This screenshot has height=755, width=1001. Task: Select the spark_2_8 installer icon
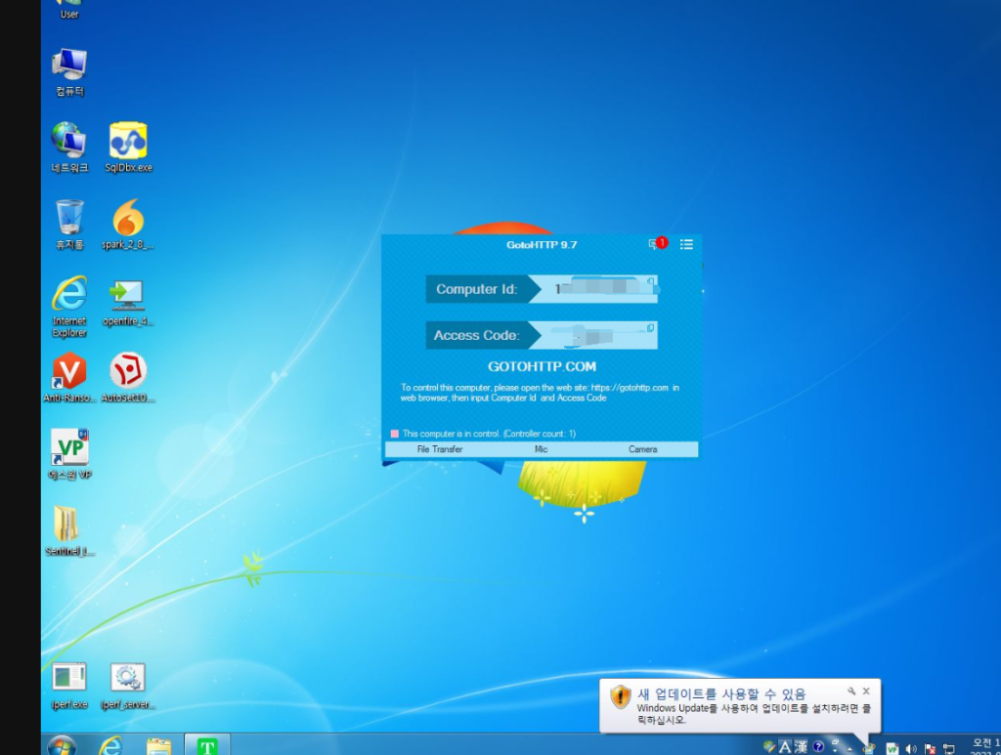pyautogui.click(x=128, y=225)
